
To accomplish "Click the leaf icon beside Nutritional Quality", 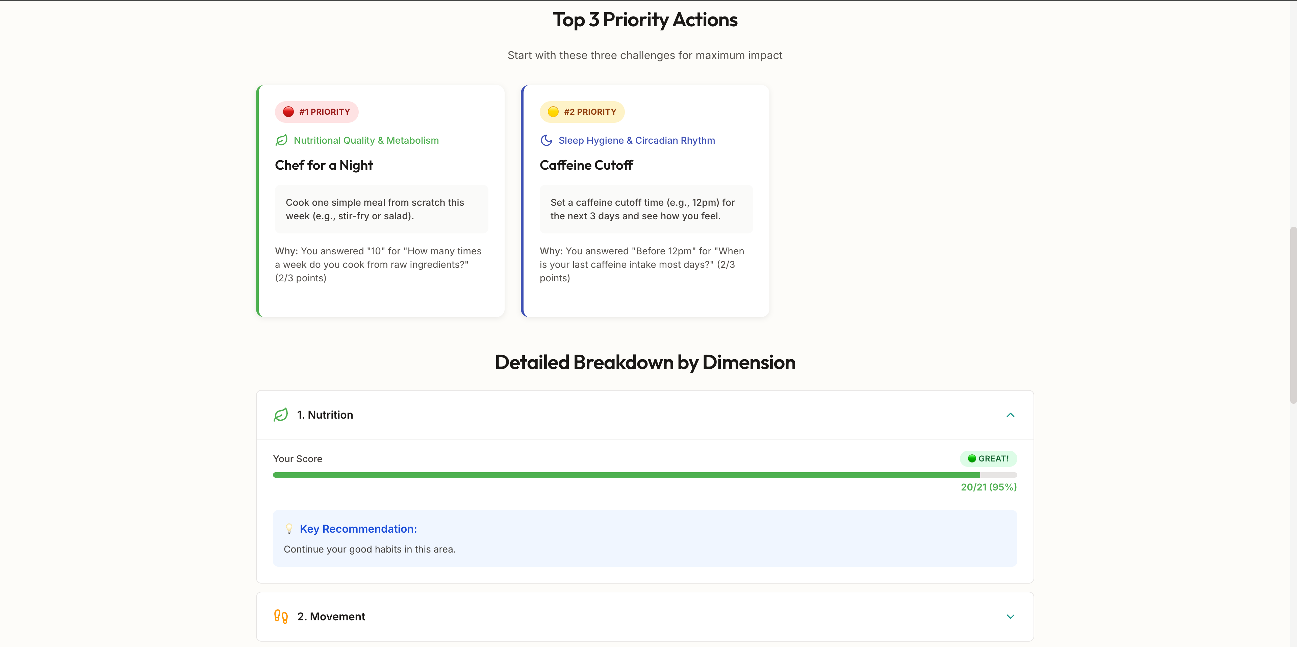I will pyautogui.click(x=281, y=140).
